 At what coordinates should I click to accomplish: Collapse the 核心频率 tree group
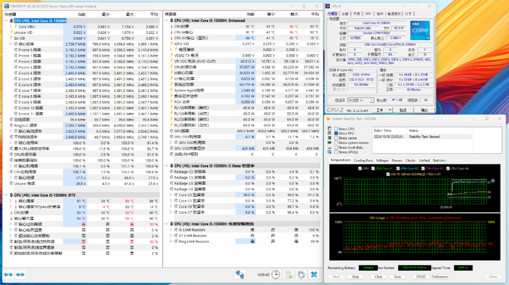[x=11, y=44]
